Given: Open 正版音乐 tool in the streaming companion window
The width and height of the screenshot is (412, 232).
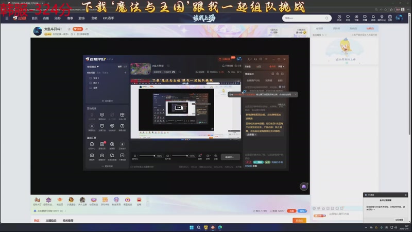Looking at the screenshot, I should coord(122,145).
